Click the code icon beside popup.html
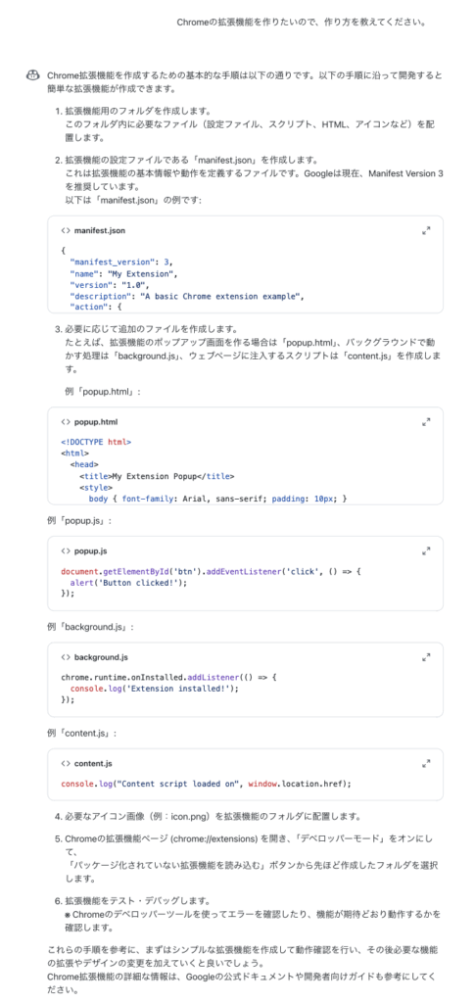Screen dimensions: 475x1003 click(x=66, y=422)
